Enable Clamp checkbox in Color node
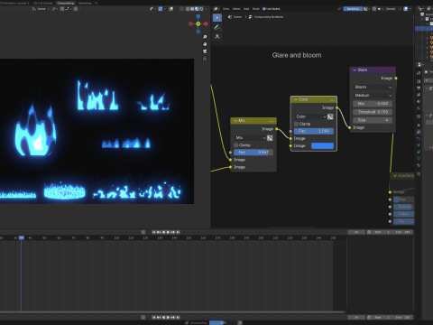Viewport: 433px width, 325px height. (x=296, y=124)
